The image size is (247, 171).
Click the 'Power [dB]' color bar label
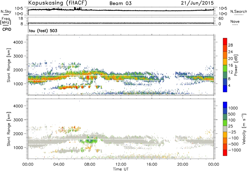click(236, 65)
